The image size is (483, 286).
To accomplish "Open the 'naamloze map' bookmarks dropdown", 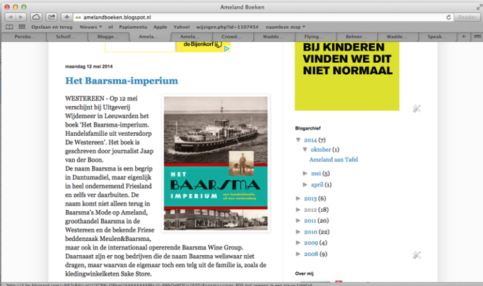I will coord(286,27).
